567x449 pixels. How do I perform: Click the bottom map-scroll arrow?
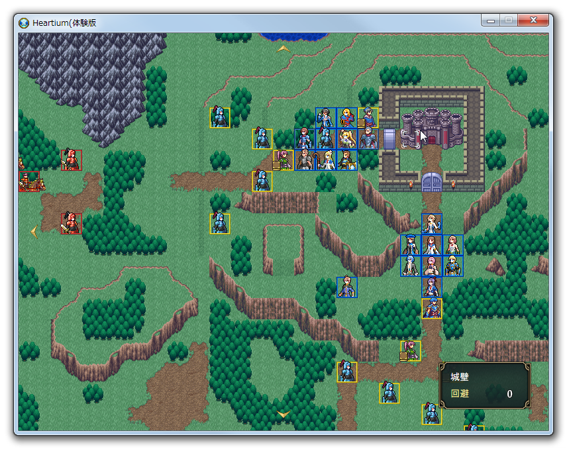[283, 414]
